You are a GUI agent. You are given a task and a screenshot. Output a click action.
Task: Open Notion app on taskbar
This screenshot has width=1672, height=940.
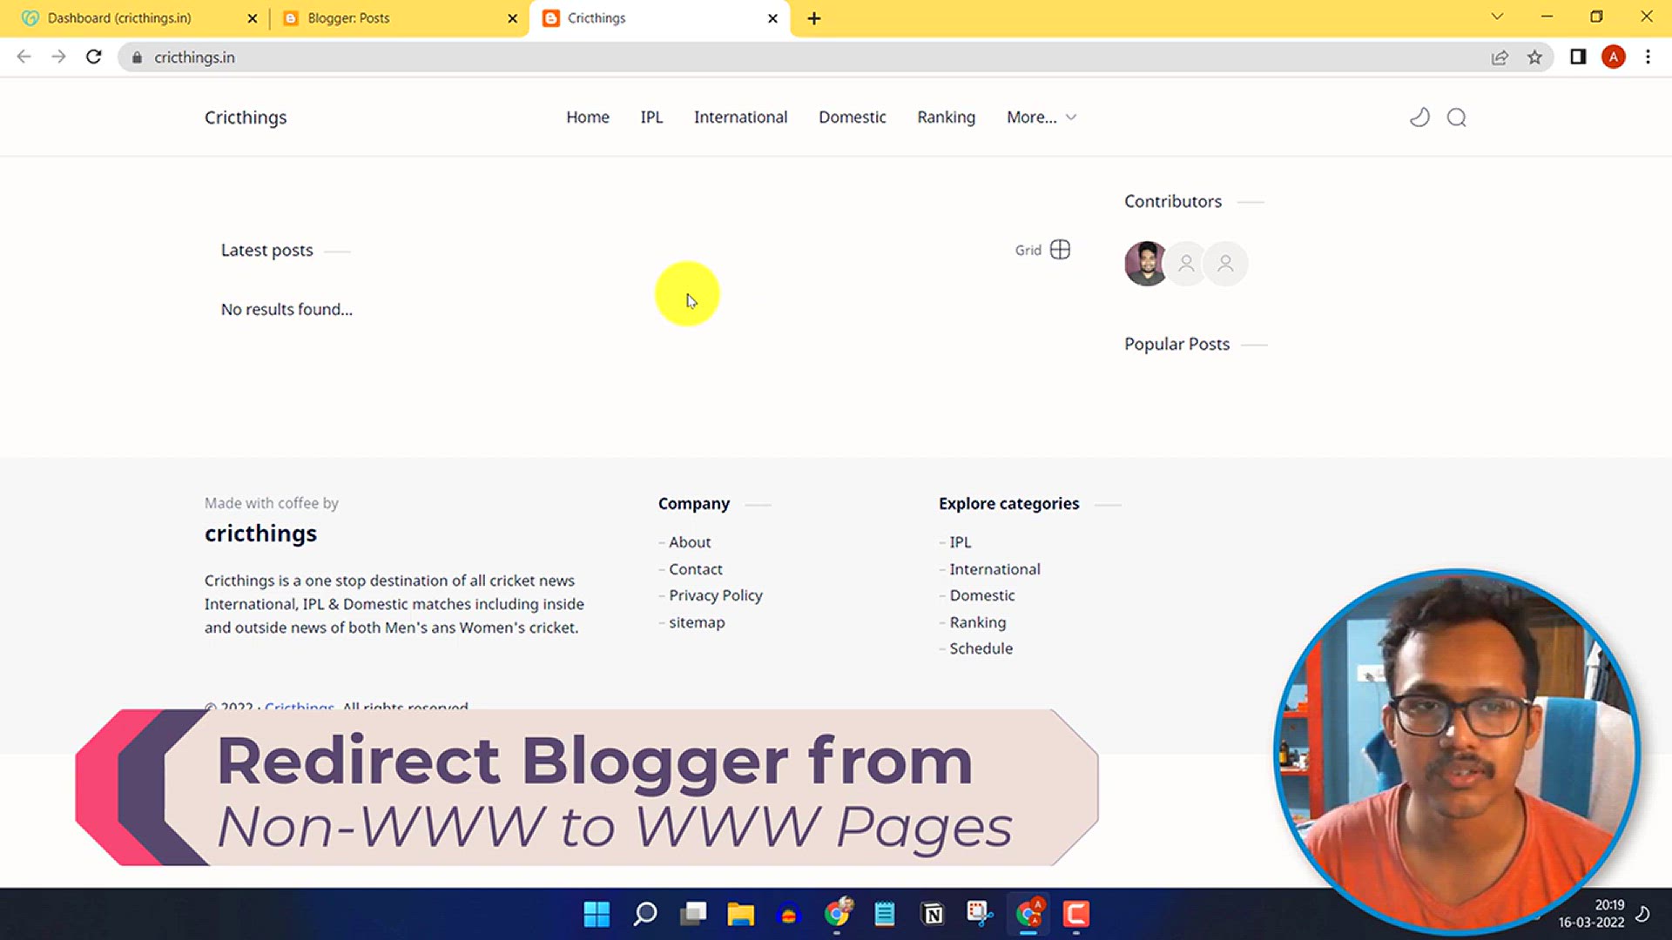(933, 914)
